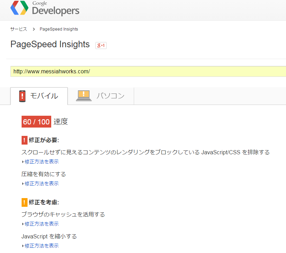Viewport: 286px width, 253px height.
Task: Open the サービス breadcrumb link
Action: click(x=18, y=29)
